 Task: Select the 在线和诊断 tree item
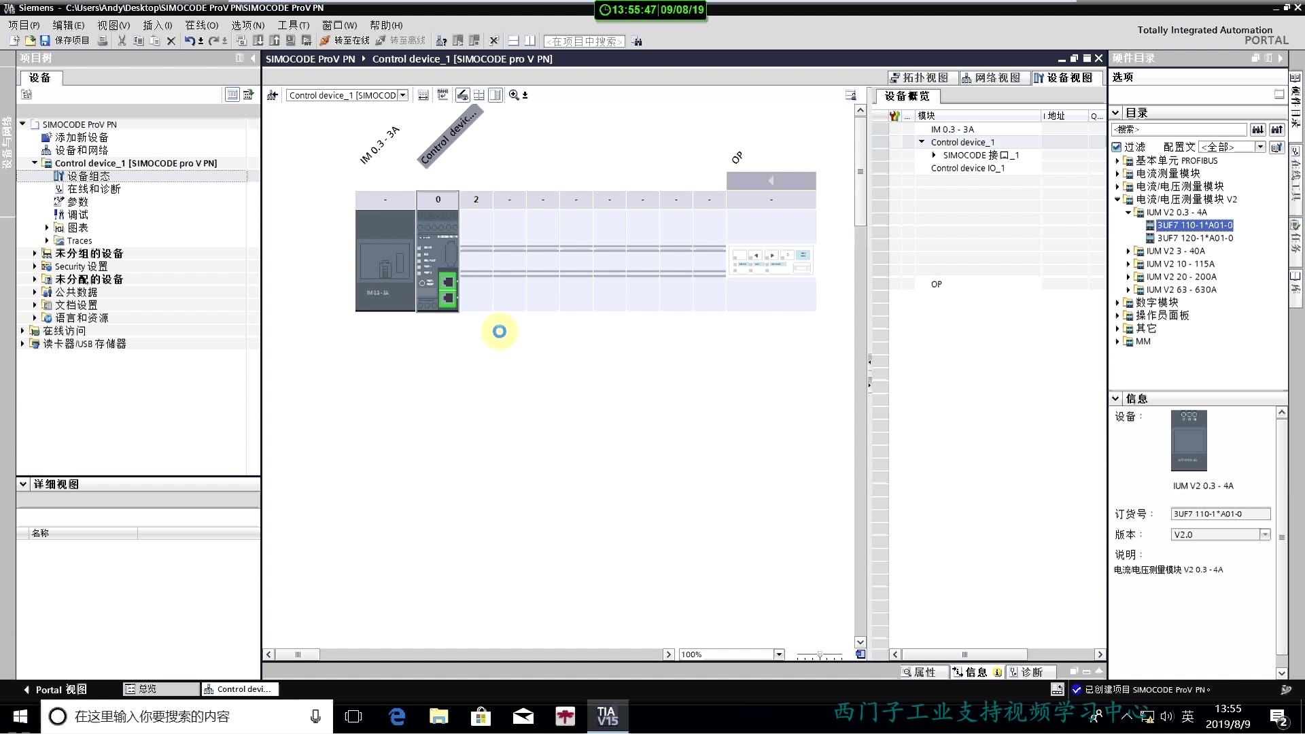click(x=94, y=189)
